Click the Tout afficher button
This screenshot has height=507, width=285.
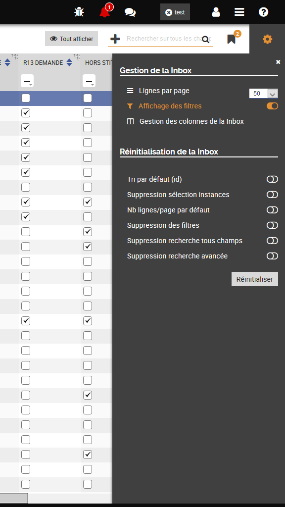pyautogui.click(x=71, y=39)
